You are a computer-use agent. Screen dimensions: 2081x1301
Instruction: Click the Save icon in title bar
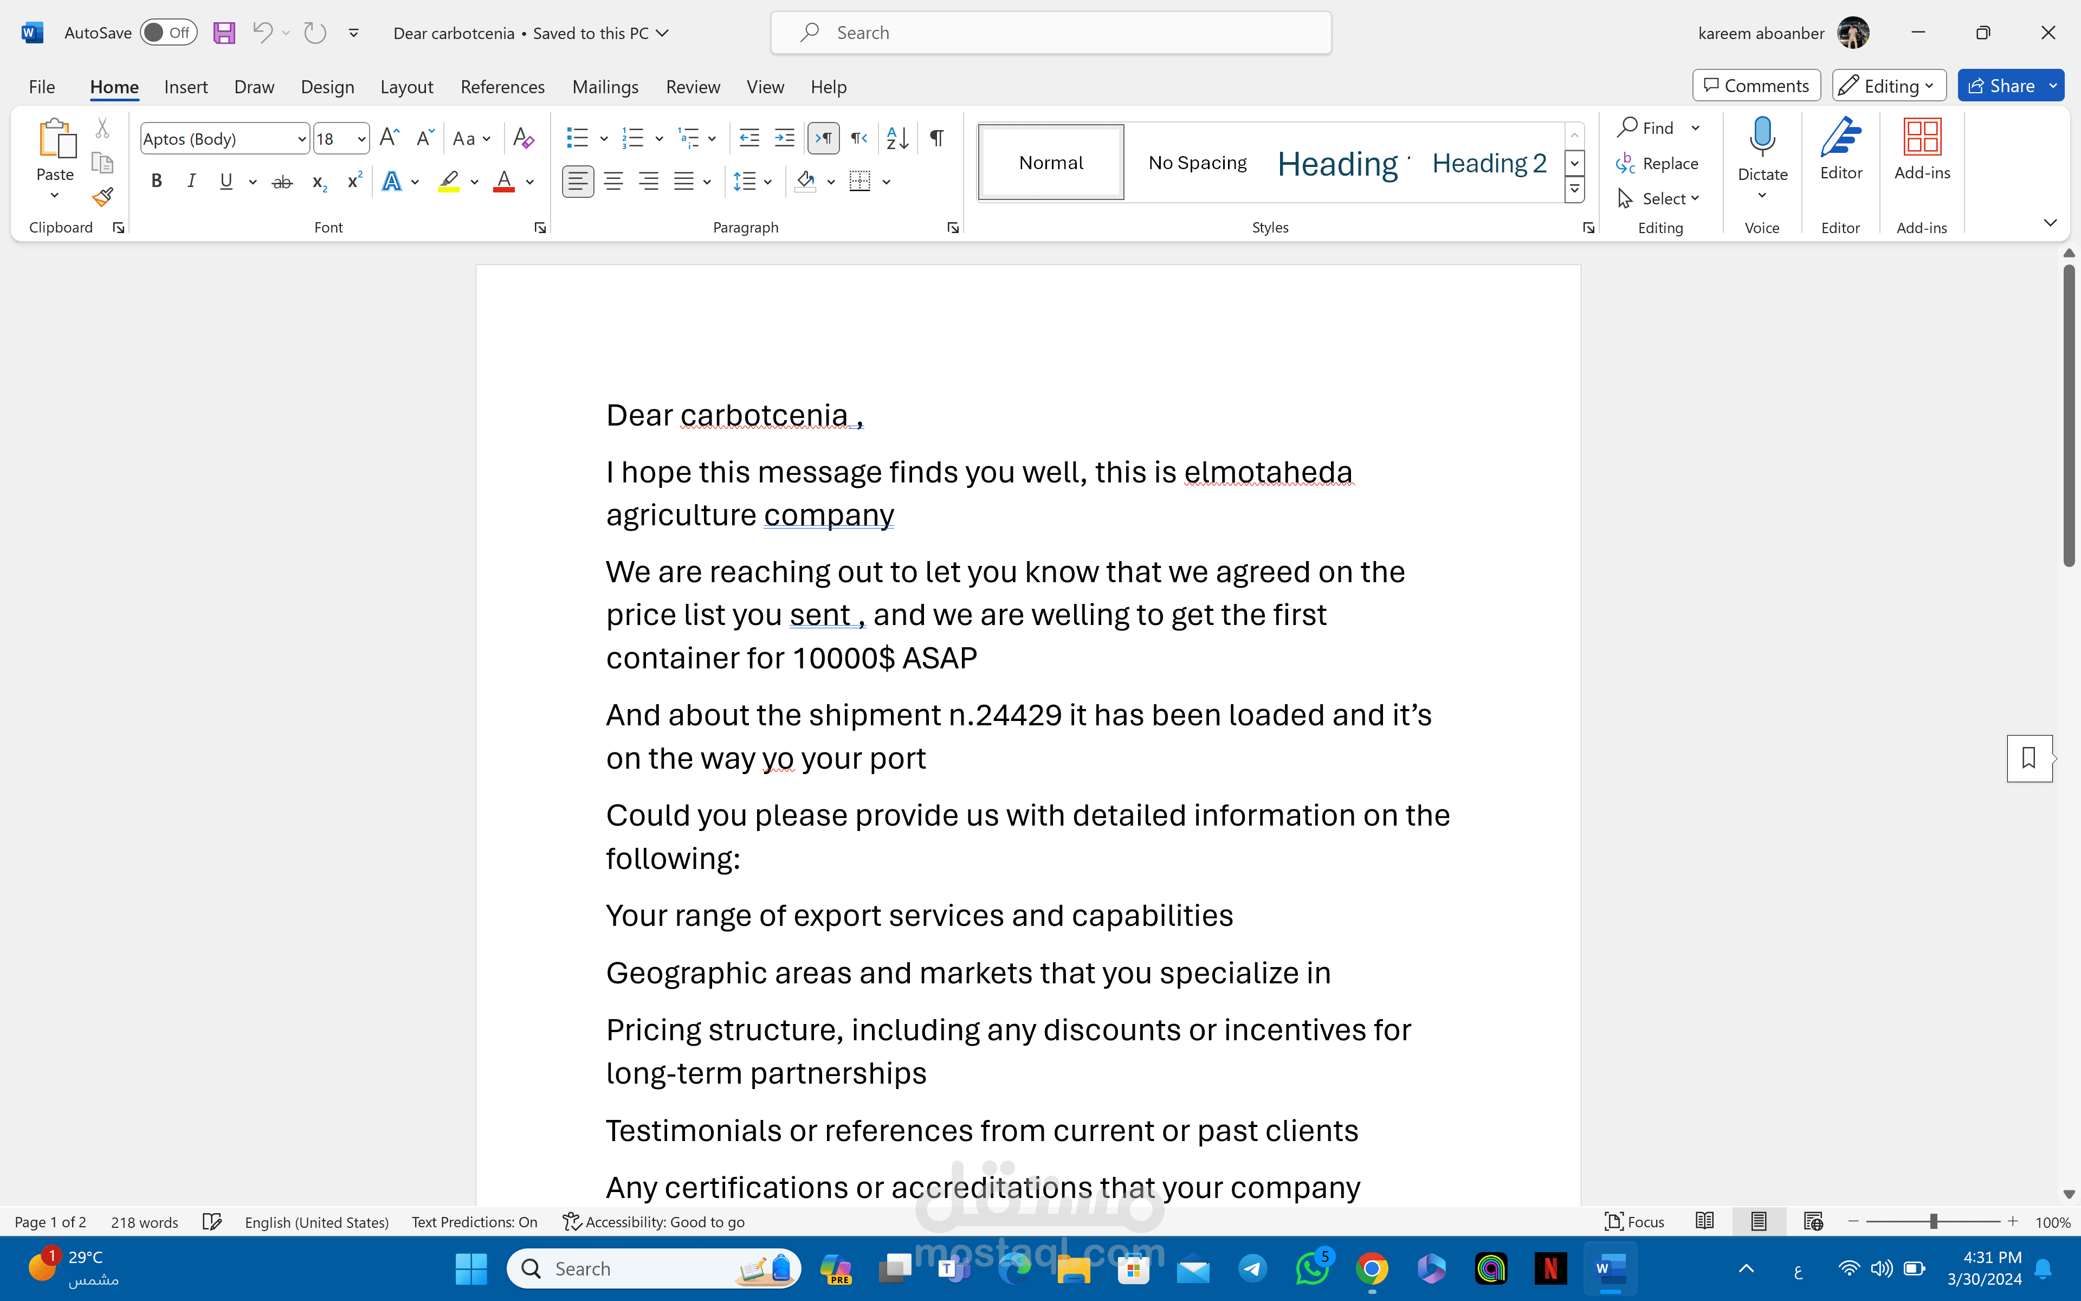pos(224,33)
